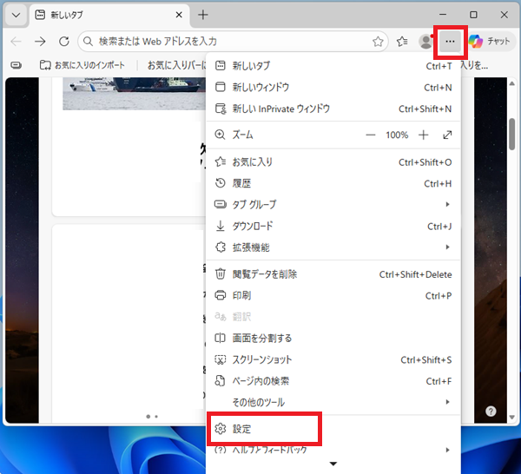This screenshot has height=474, width=521.
Task: Open a new tab with plus button
Action: (x=203, y=15)
